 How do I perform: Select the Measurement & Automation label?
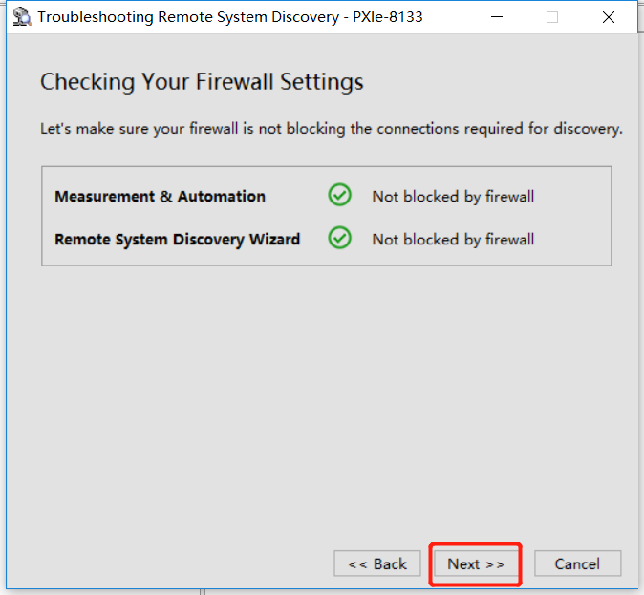click(161, 197)
